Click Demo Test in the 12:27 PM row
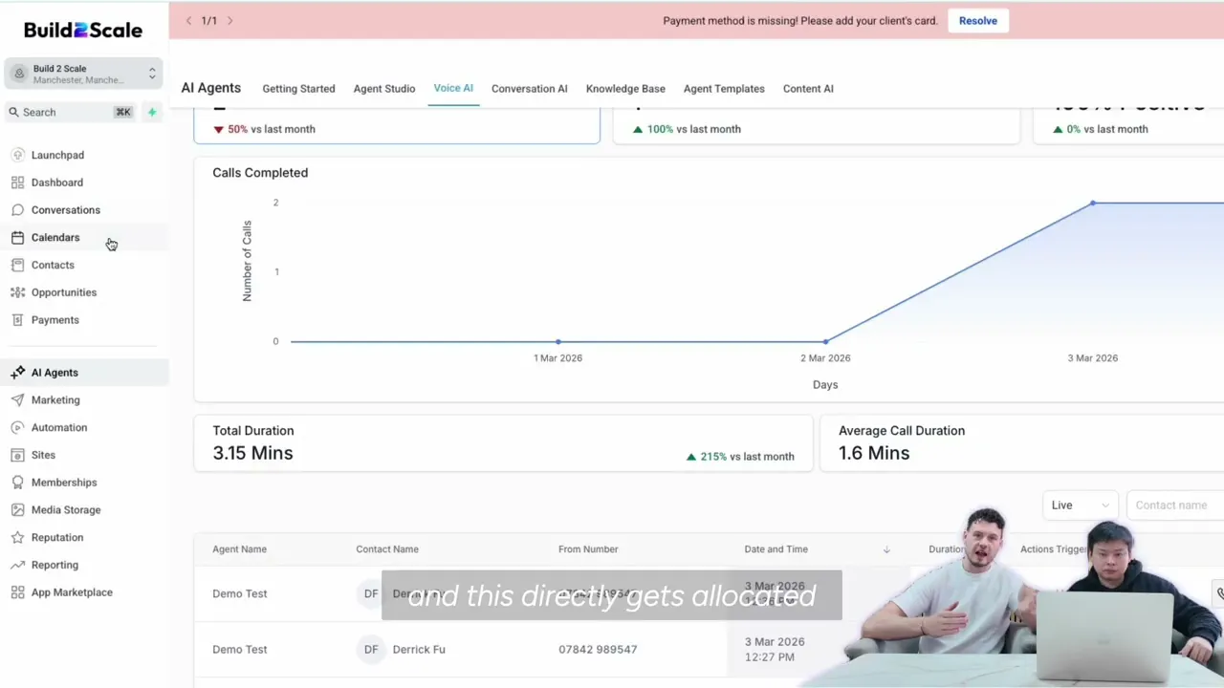 click(x=239, y=650)
